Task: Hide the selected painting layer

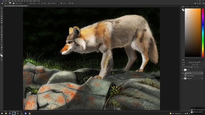Action: tap(183, 73)
